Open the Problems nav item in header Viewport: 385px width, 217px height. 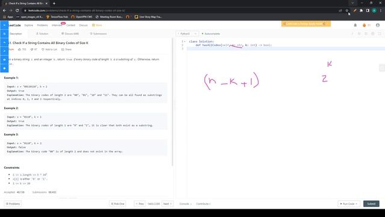tap(43, 25)
